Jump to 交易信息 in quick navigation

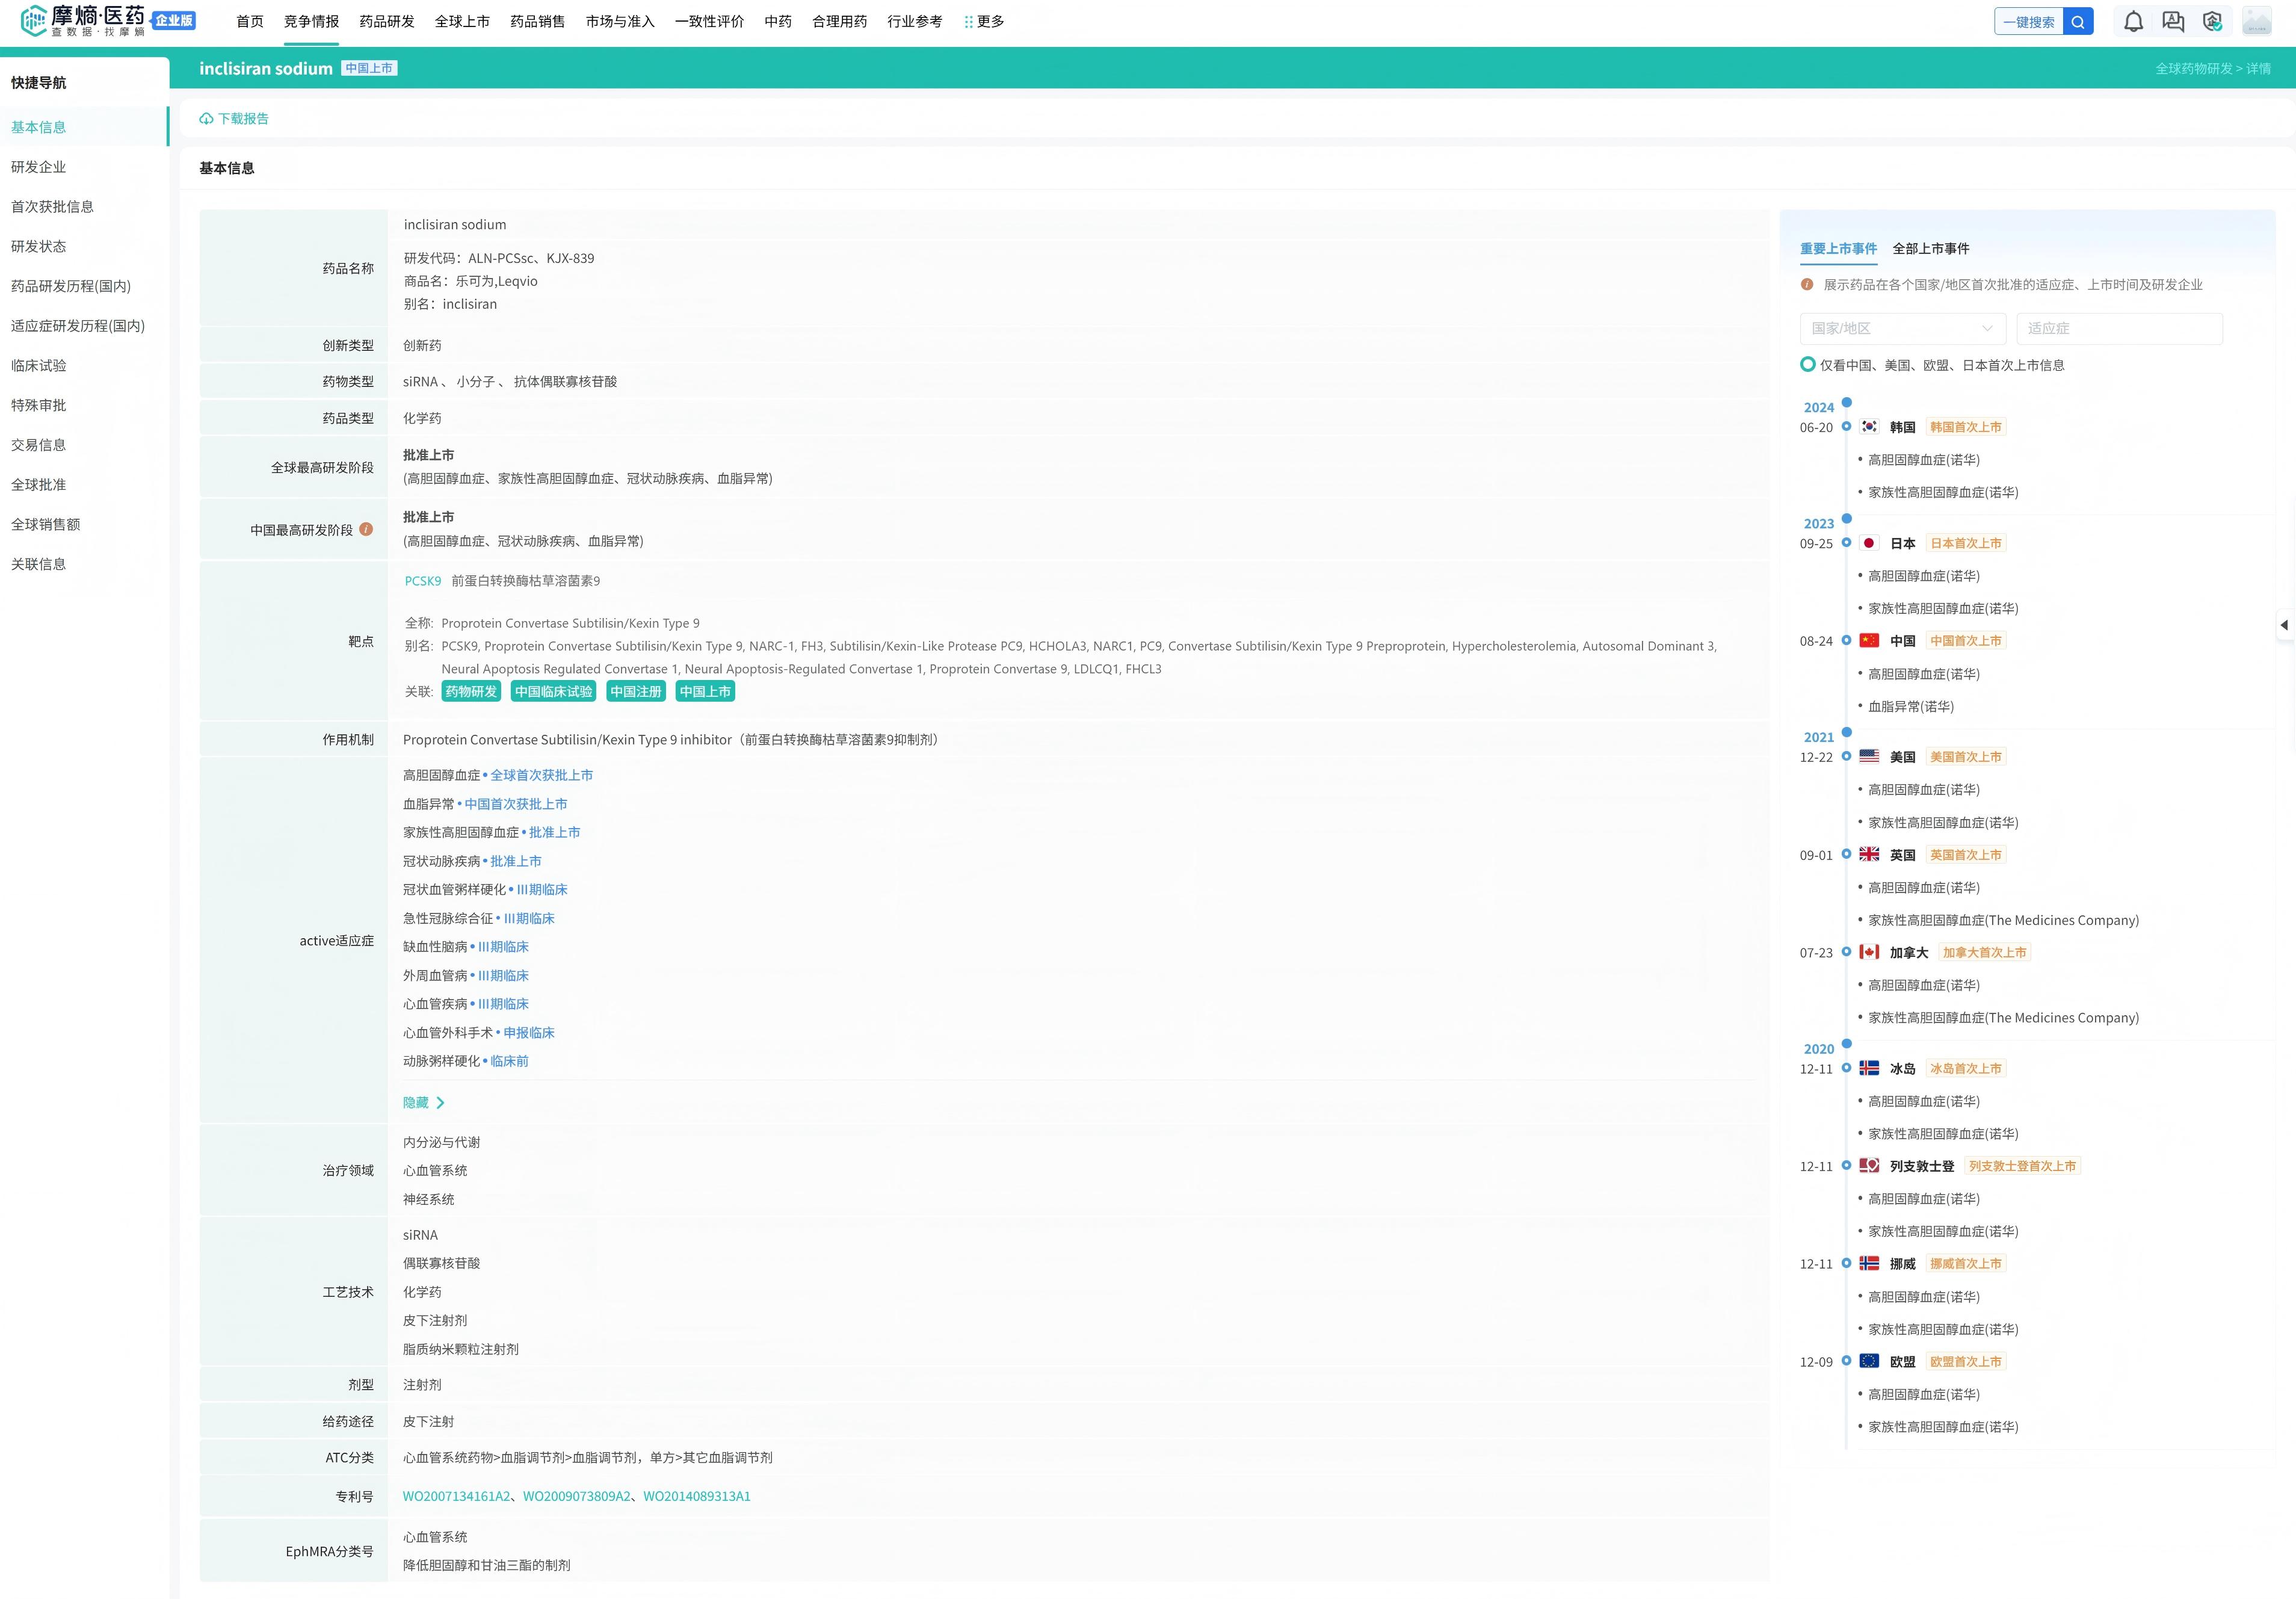point(39,446)
